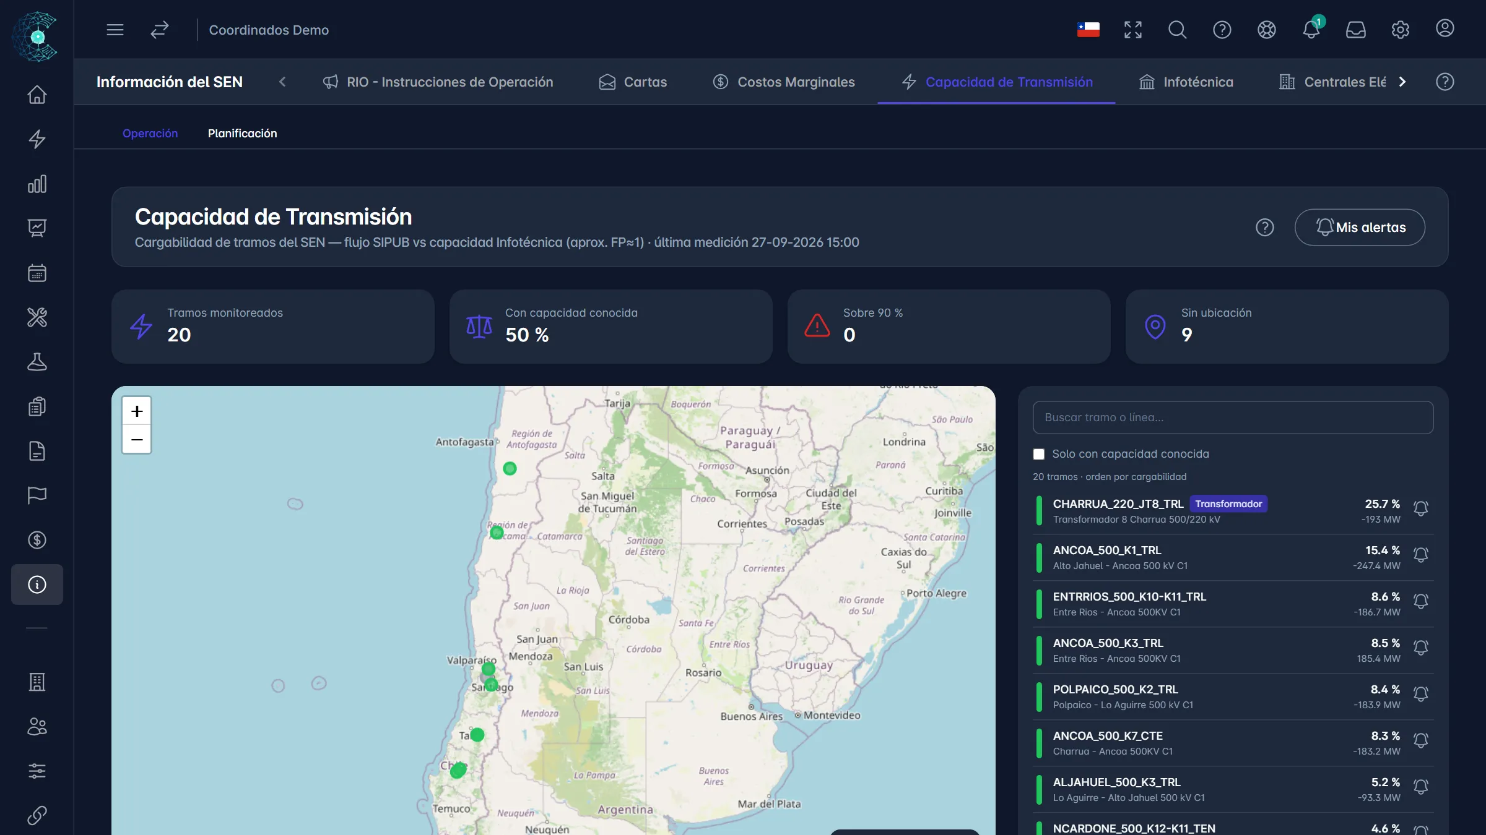Click the Tramos monitoreados card
Image resolution: width=1486 pixels, height=835 pixels.
point(273,327)
